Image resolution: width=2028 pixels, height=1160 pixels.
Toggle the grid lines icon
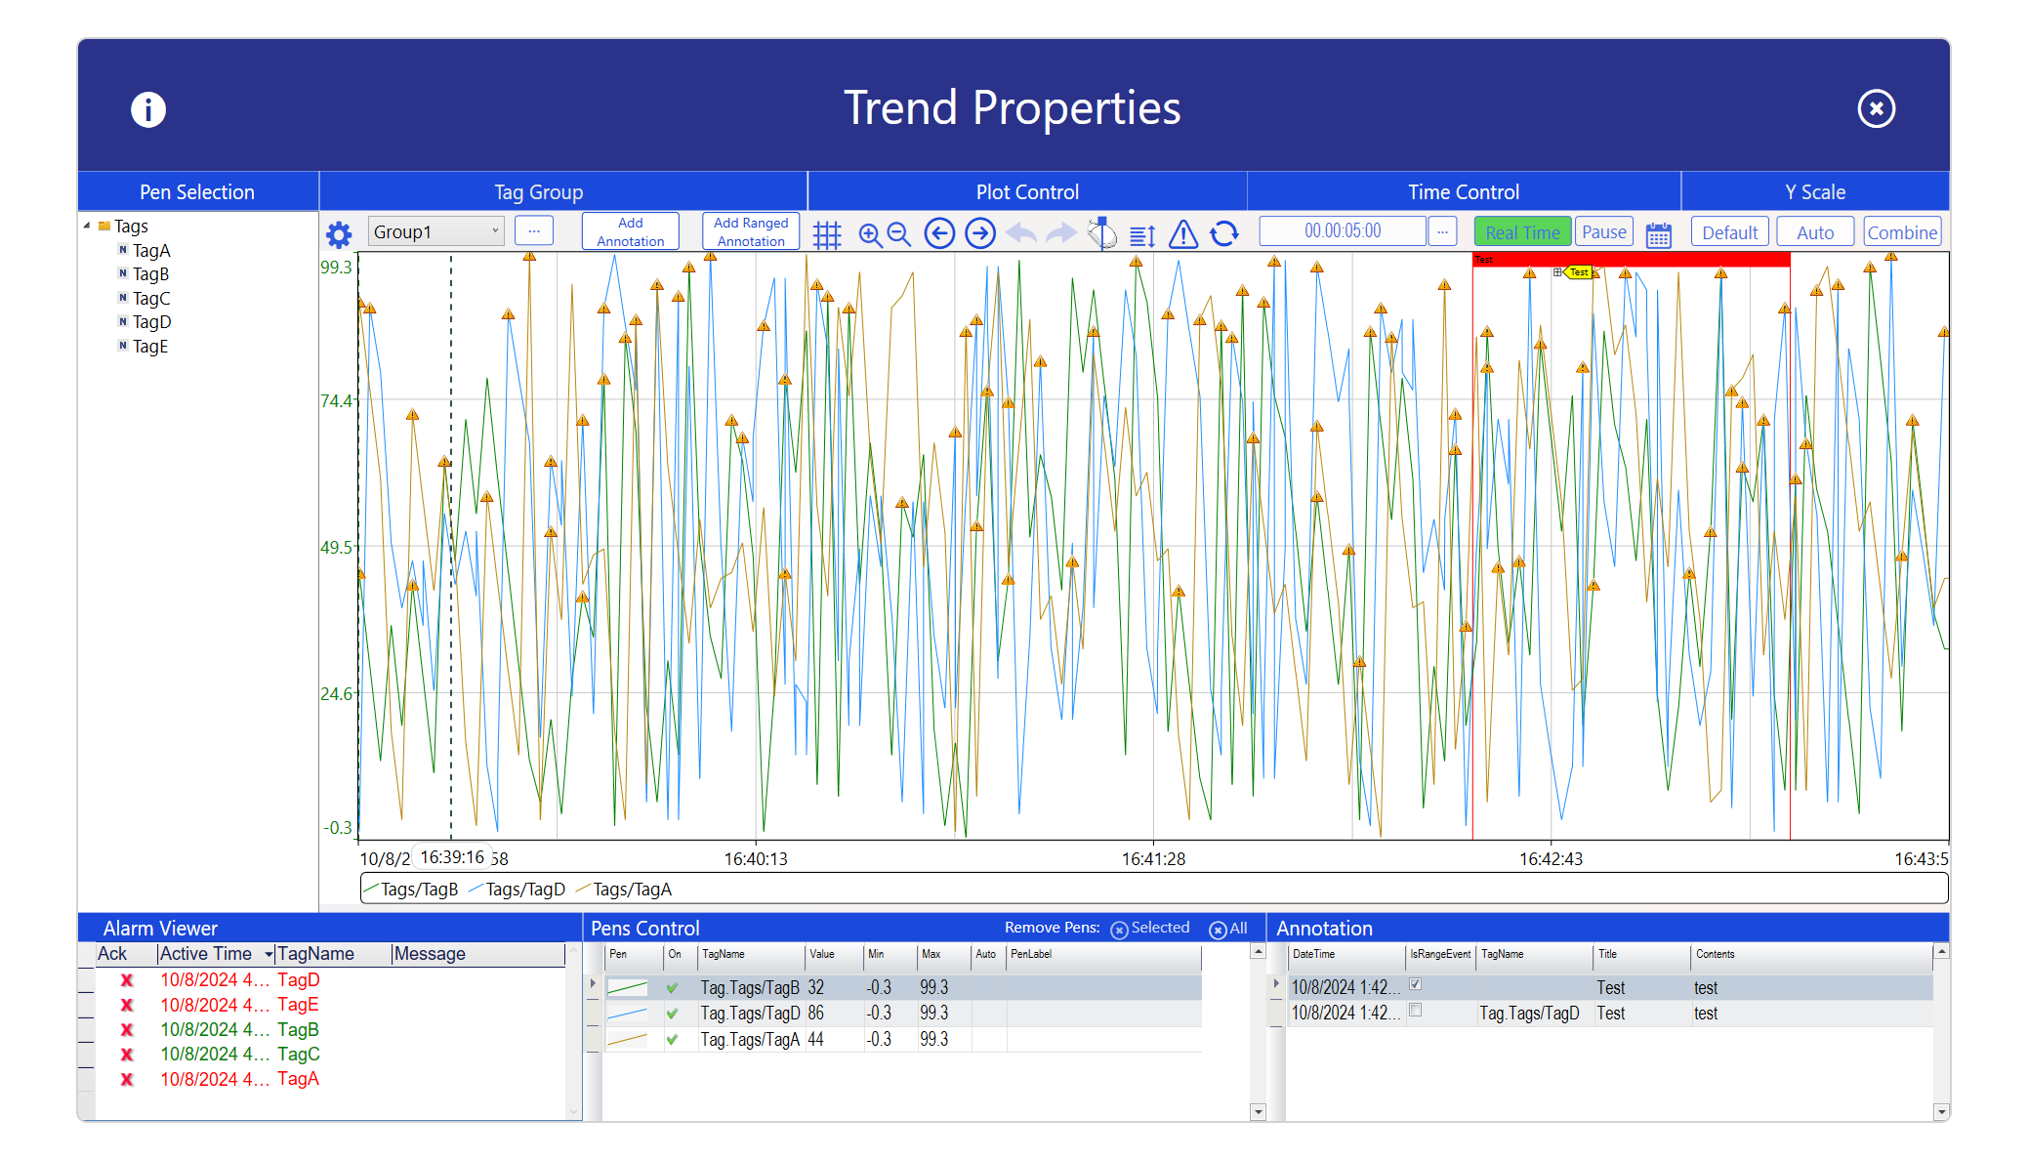tap(826, 234)
